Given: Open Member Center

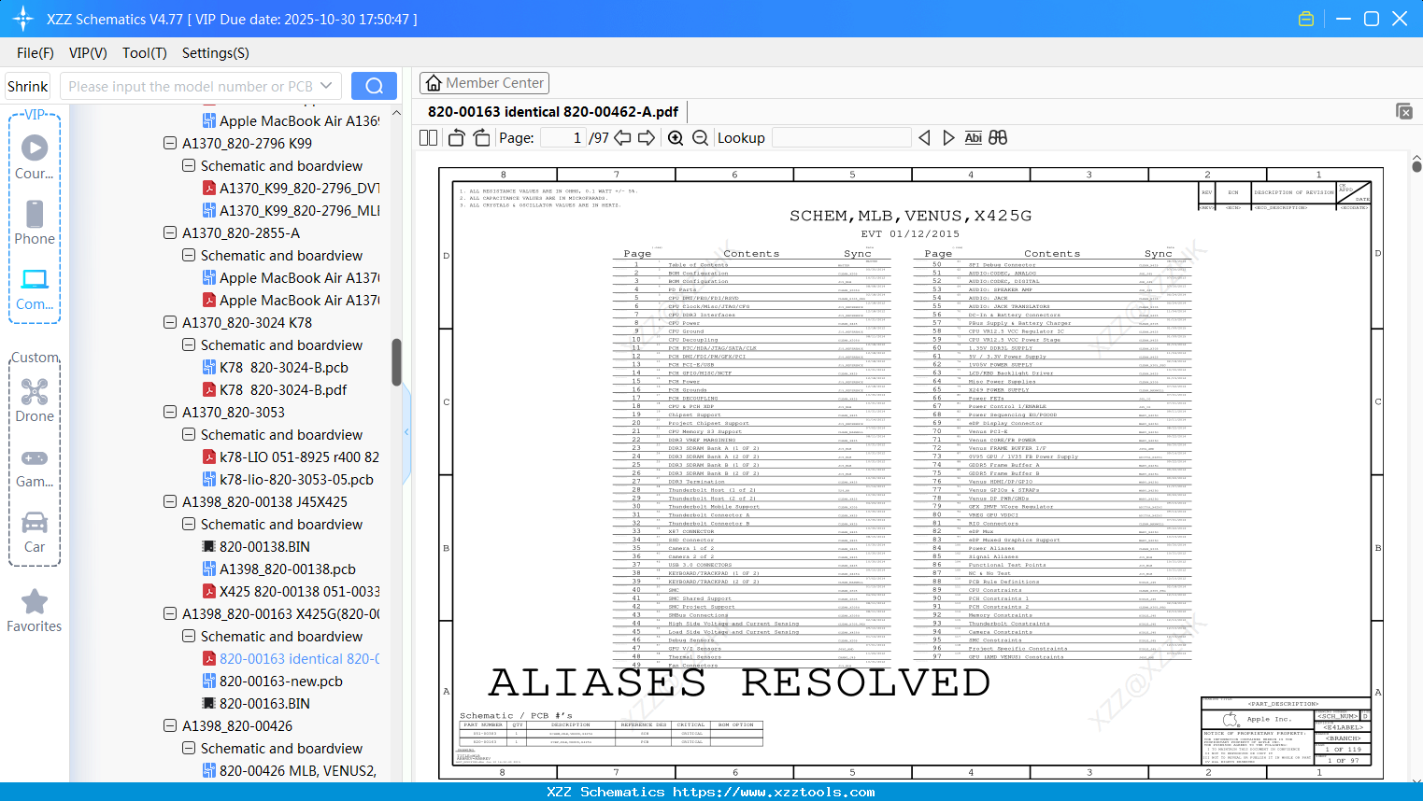Looking at the screenshot, I should coord(484,83).
